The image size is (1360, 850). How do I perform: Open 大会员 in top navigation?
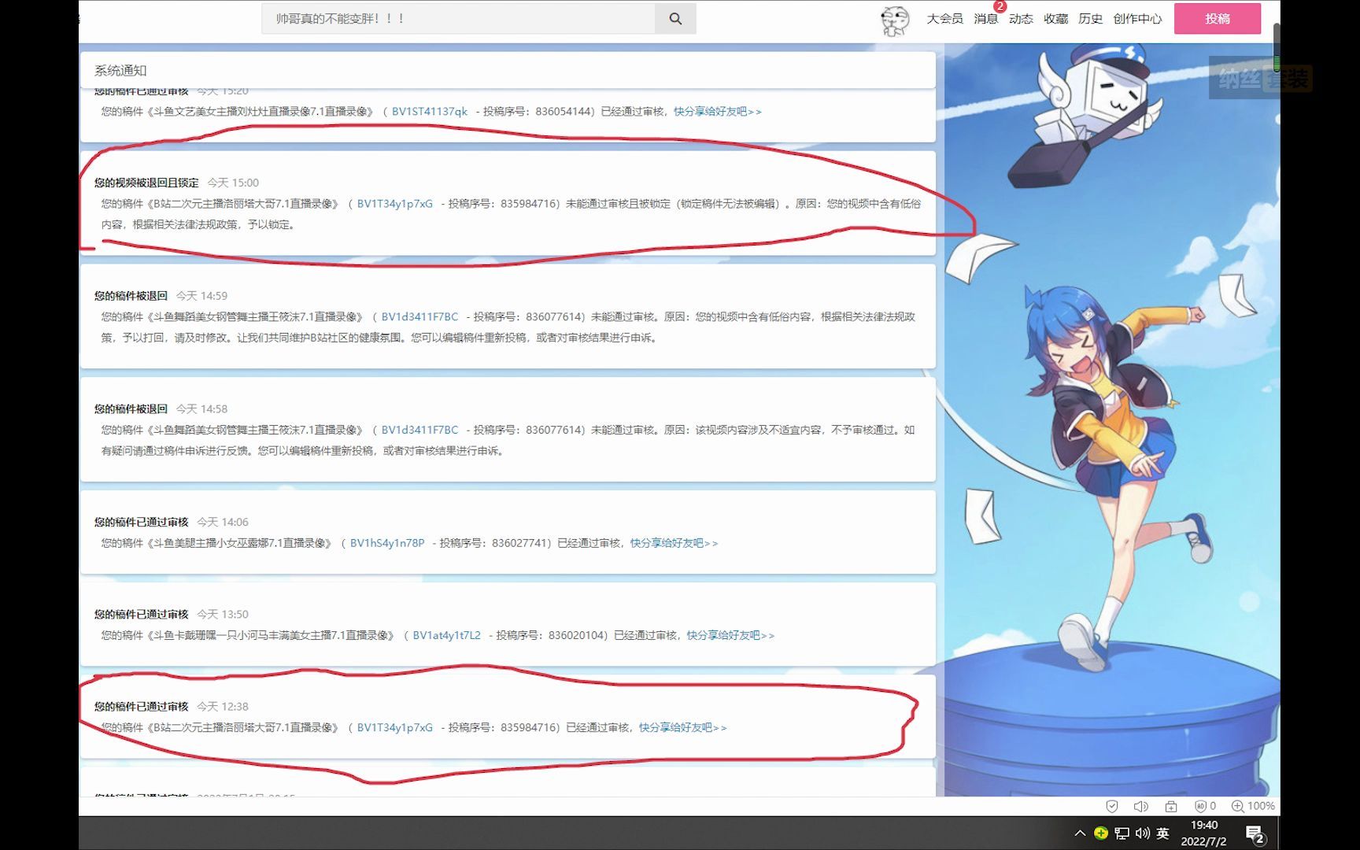[x=944, y=19]
